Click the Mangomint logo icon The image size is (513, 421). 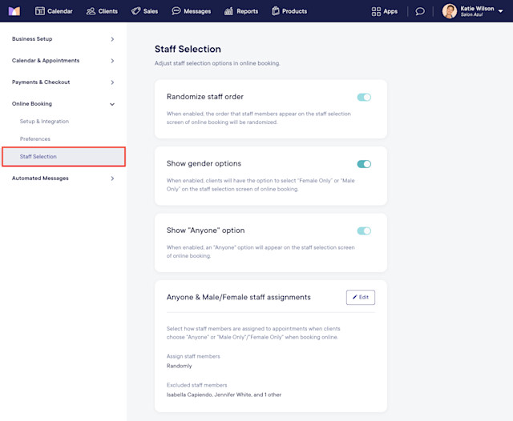pyautogui.click(x=14, y=11)
